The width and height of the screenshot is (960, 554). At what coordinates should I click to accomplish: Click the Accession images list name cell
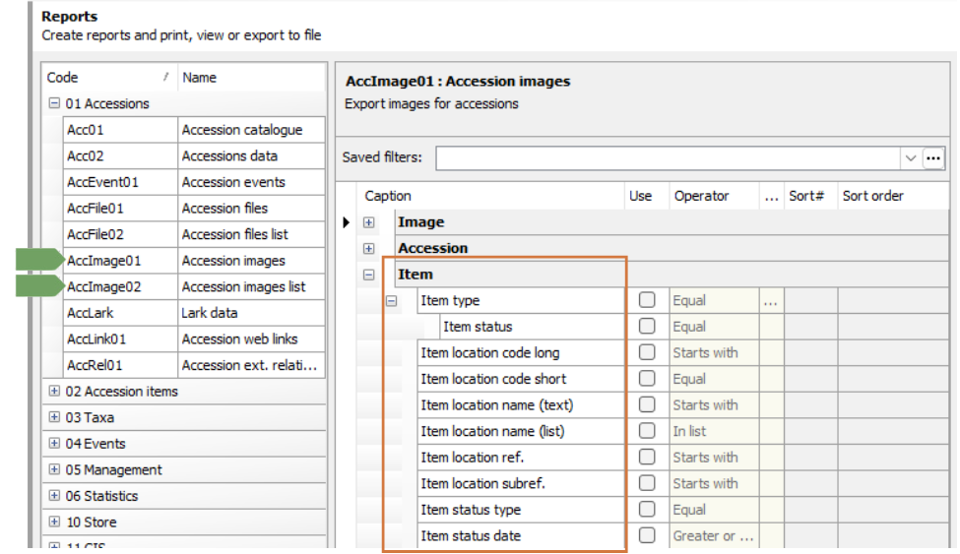(x=251, y=286)
